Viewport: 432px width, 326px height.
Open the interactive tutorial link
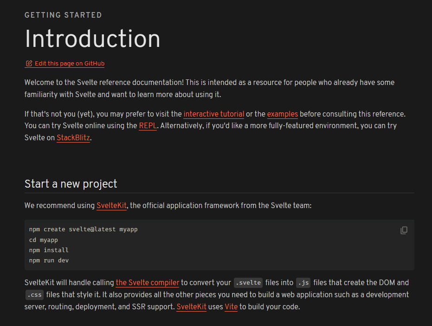pyautogui.click(x=214, y=114)
